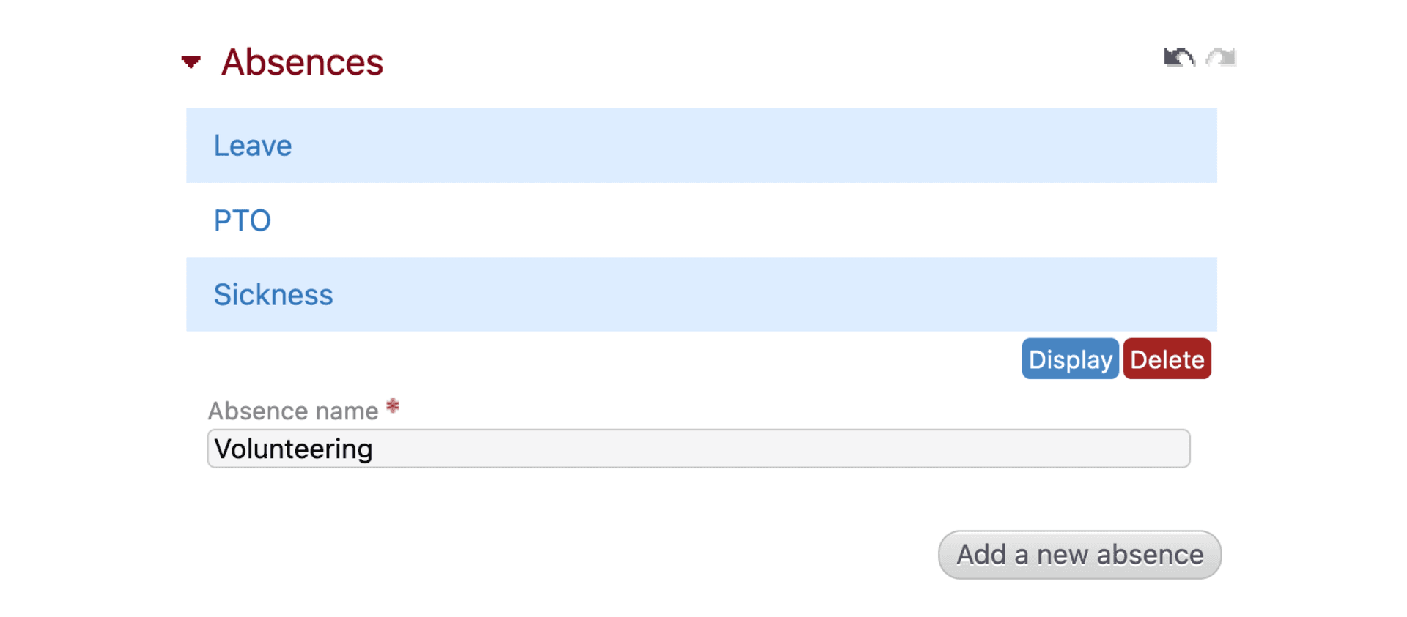Viewport: 1407px width, 617px height.
Task: Delete the selected absence
Action: click(1167, 359)
